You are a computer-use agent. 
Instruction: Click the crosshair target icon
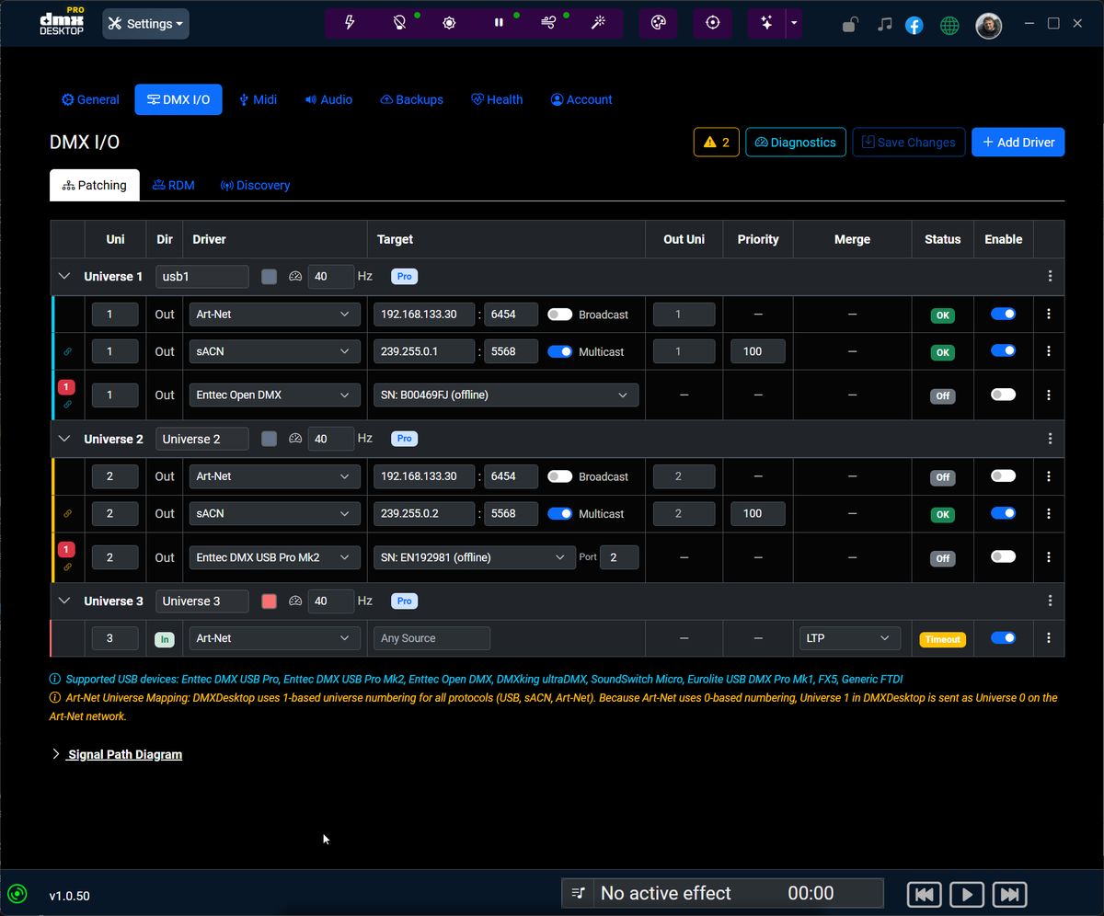coord(712,23)
